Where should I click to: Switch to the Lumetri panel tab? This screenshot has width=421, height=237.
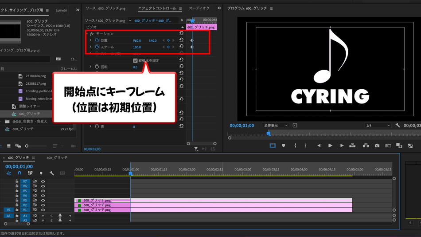click(x=61, y=10)
